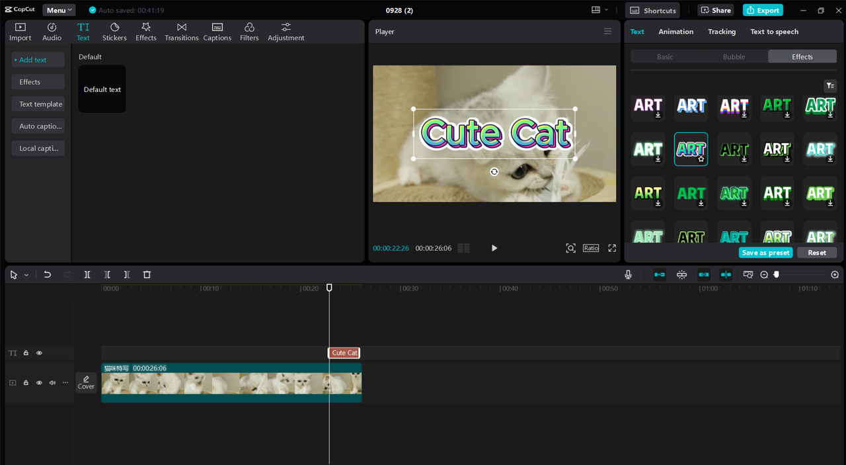Select the Default text thumbnail
This screenshot has width=846, height=465.
(x=102, y=89)
